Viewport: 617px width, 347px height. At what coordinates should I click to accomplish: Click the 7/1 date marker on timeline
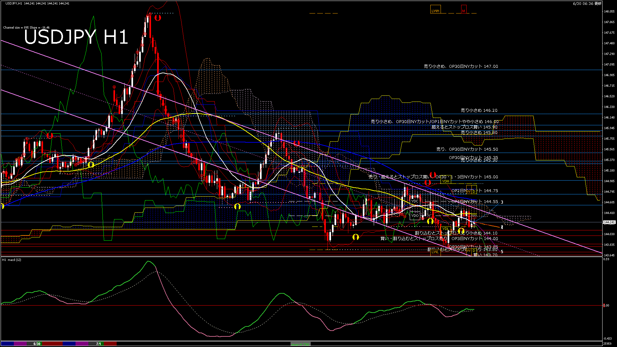(98, 344)
